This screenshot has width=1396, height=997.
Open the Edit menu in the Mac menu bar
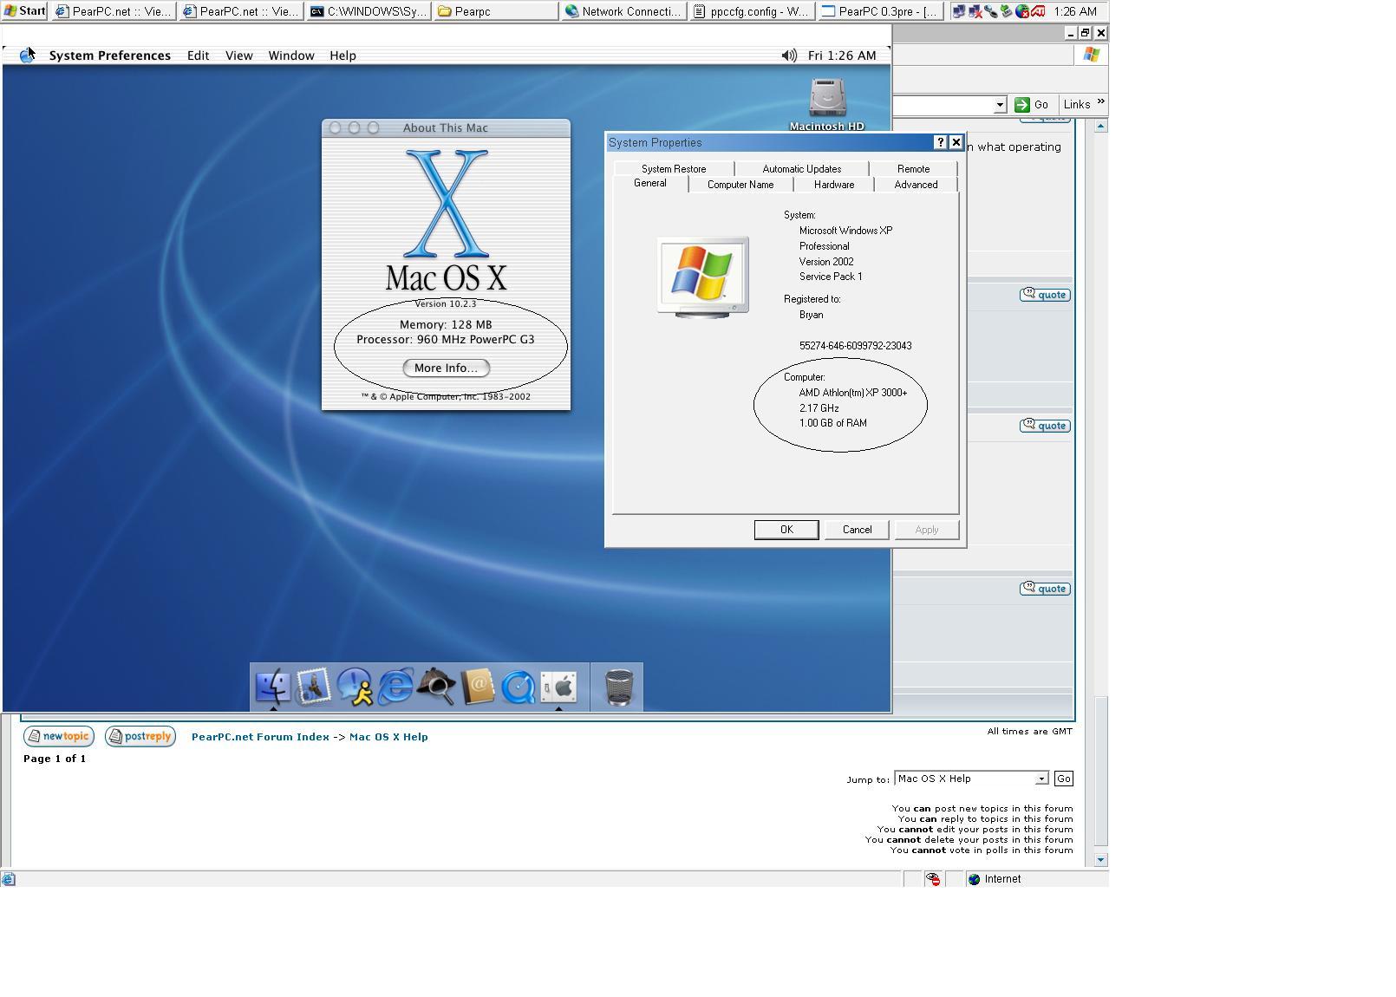(198, 55)
